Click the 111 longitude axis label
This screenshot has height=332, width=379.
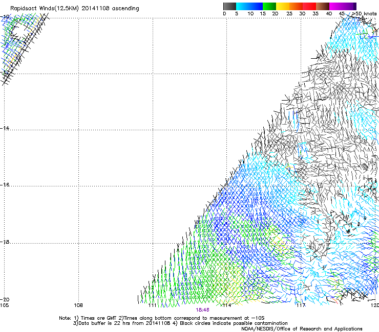[152, 305]
